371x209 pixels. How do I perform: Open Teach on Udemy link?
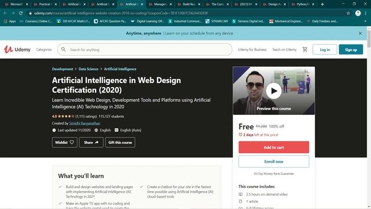coord(284,49)
